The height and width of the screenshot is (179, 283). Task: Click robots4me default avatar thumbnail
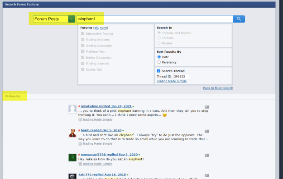tap(72, 109)
